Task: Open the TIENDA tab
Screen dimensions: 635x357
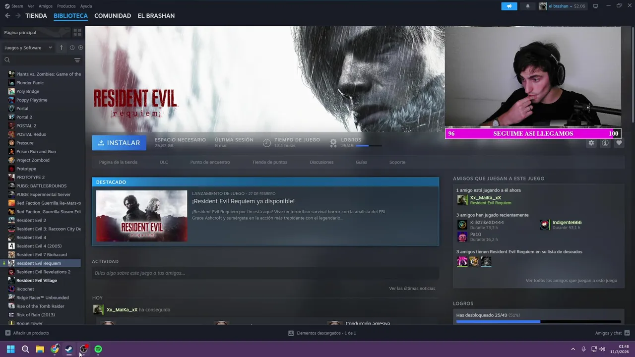Action: pyautogui.click(x=36, y=16)
